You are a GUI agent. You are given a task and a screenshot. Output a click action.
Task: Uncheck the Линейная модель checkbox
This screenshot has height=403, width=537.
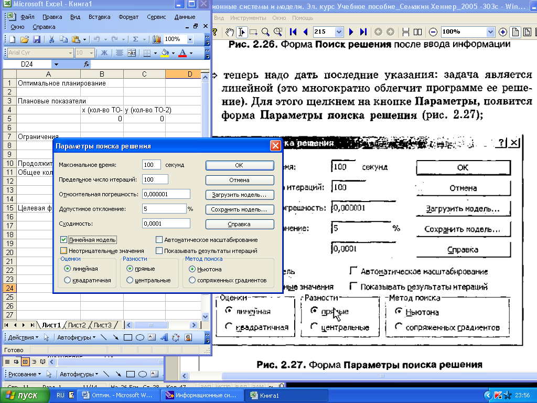coord(63,239)
